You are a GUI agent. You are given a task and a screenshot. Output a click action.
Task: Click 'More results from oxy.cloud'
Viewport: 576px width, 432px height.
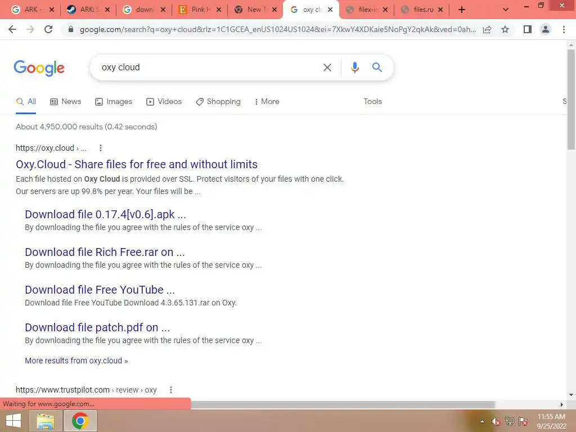(76, 361)
